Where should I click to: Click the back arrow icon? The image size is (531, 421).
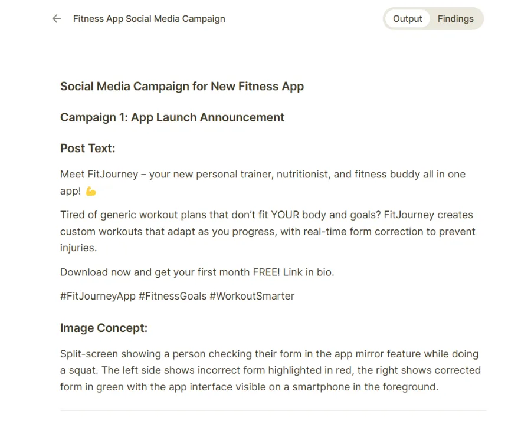point(57,19)
